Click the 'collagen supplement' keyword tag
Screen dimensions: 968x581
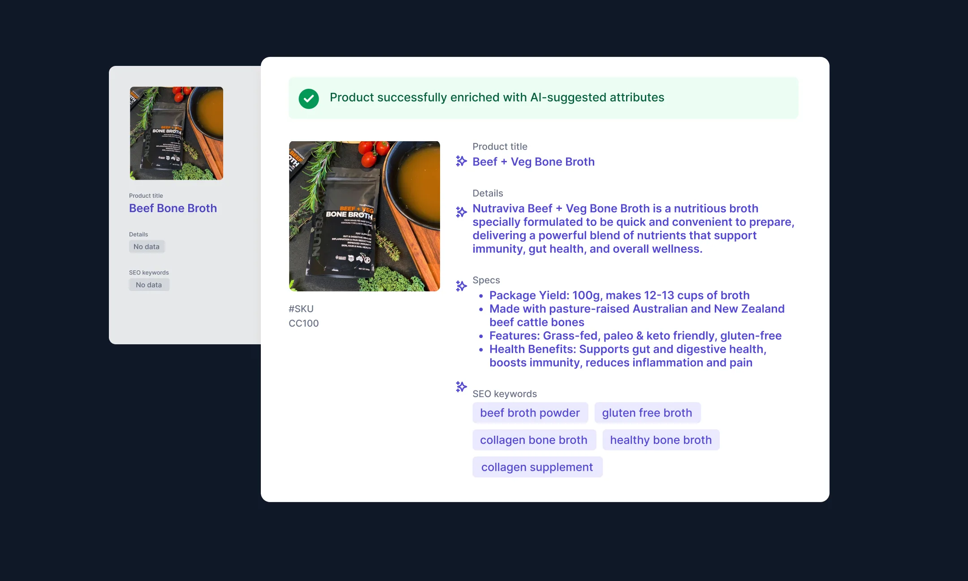coord(537,467)
